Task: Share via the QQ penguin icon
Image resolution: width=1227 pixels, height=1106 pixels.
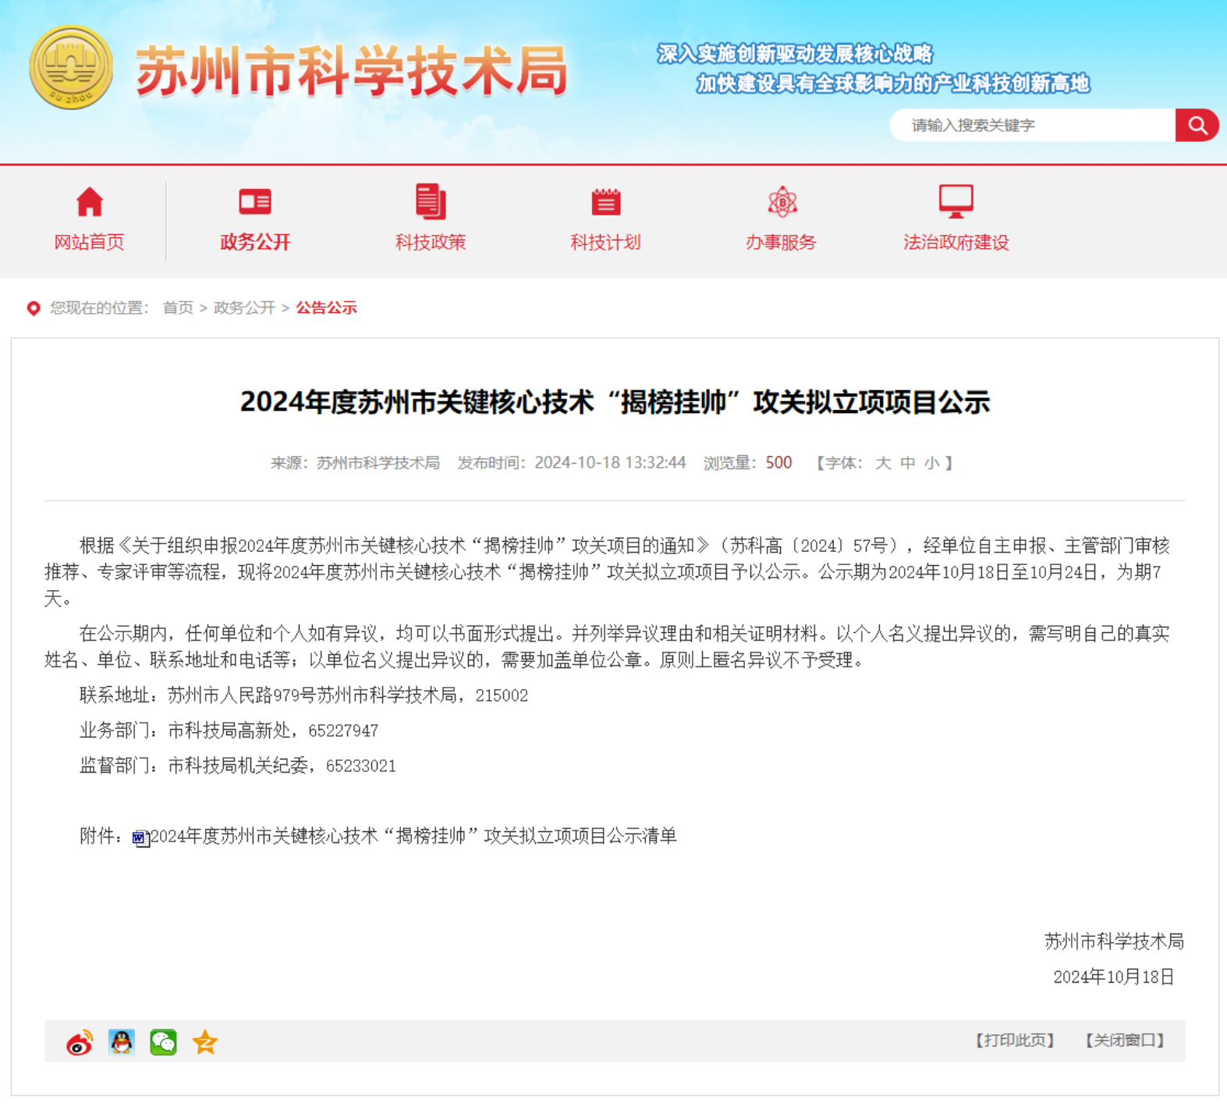Action: point(122,1042)
